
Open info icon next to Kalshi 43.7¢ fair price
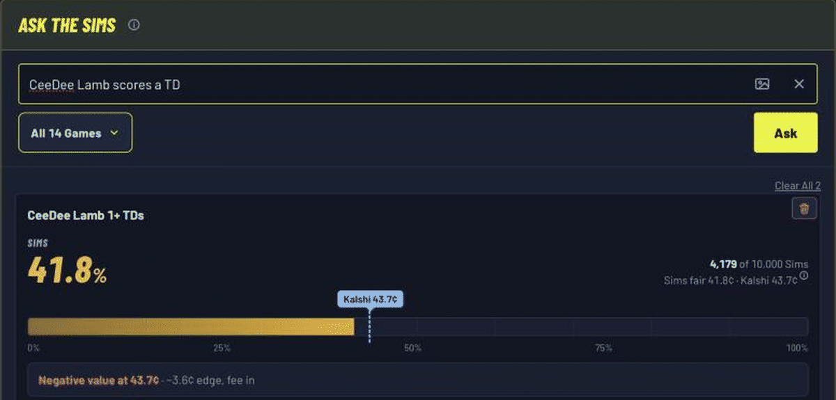point(804,276)
